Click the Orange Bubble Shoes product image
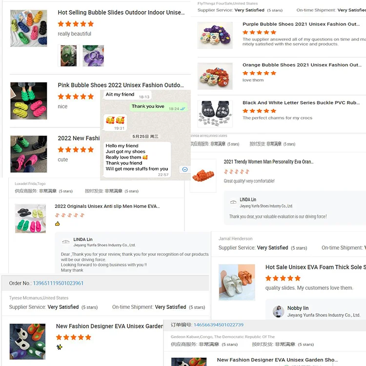The image size is (366, 366). 215,76
